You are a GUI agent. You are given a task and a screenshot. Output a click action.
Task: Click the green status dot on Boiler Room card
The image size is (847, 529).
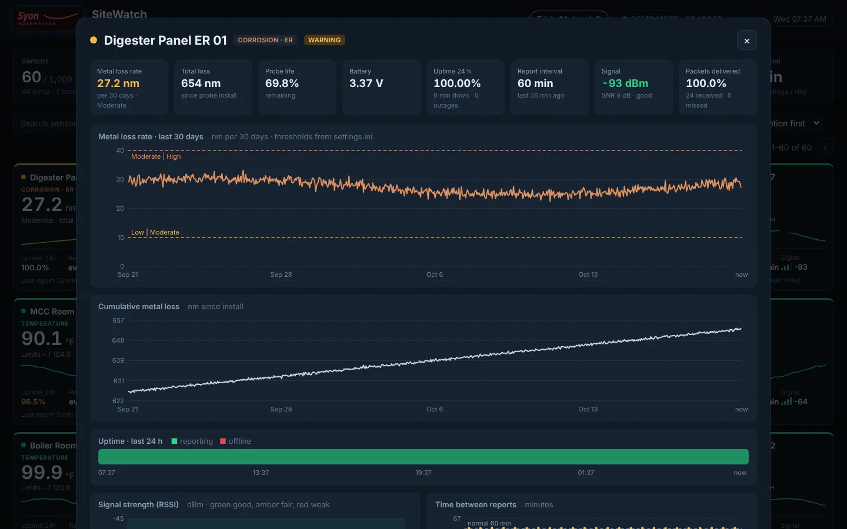[24, 446]
